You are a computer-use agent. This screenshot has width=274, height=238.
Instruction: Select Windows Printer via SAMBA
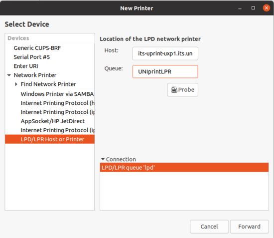point(57,94)
